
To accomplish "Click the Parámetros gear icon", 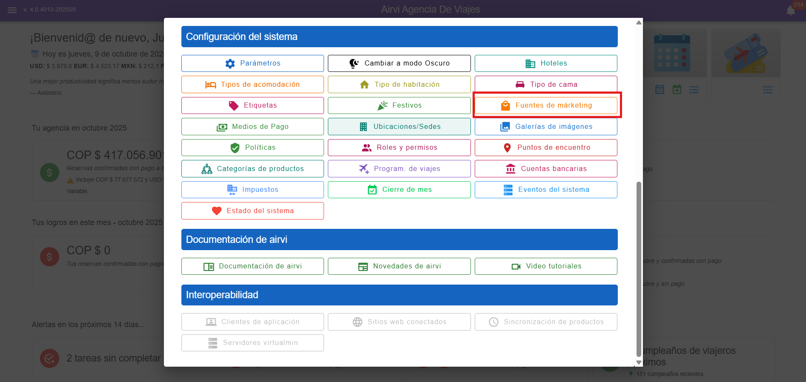I will [x=230, y=63].
